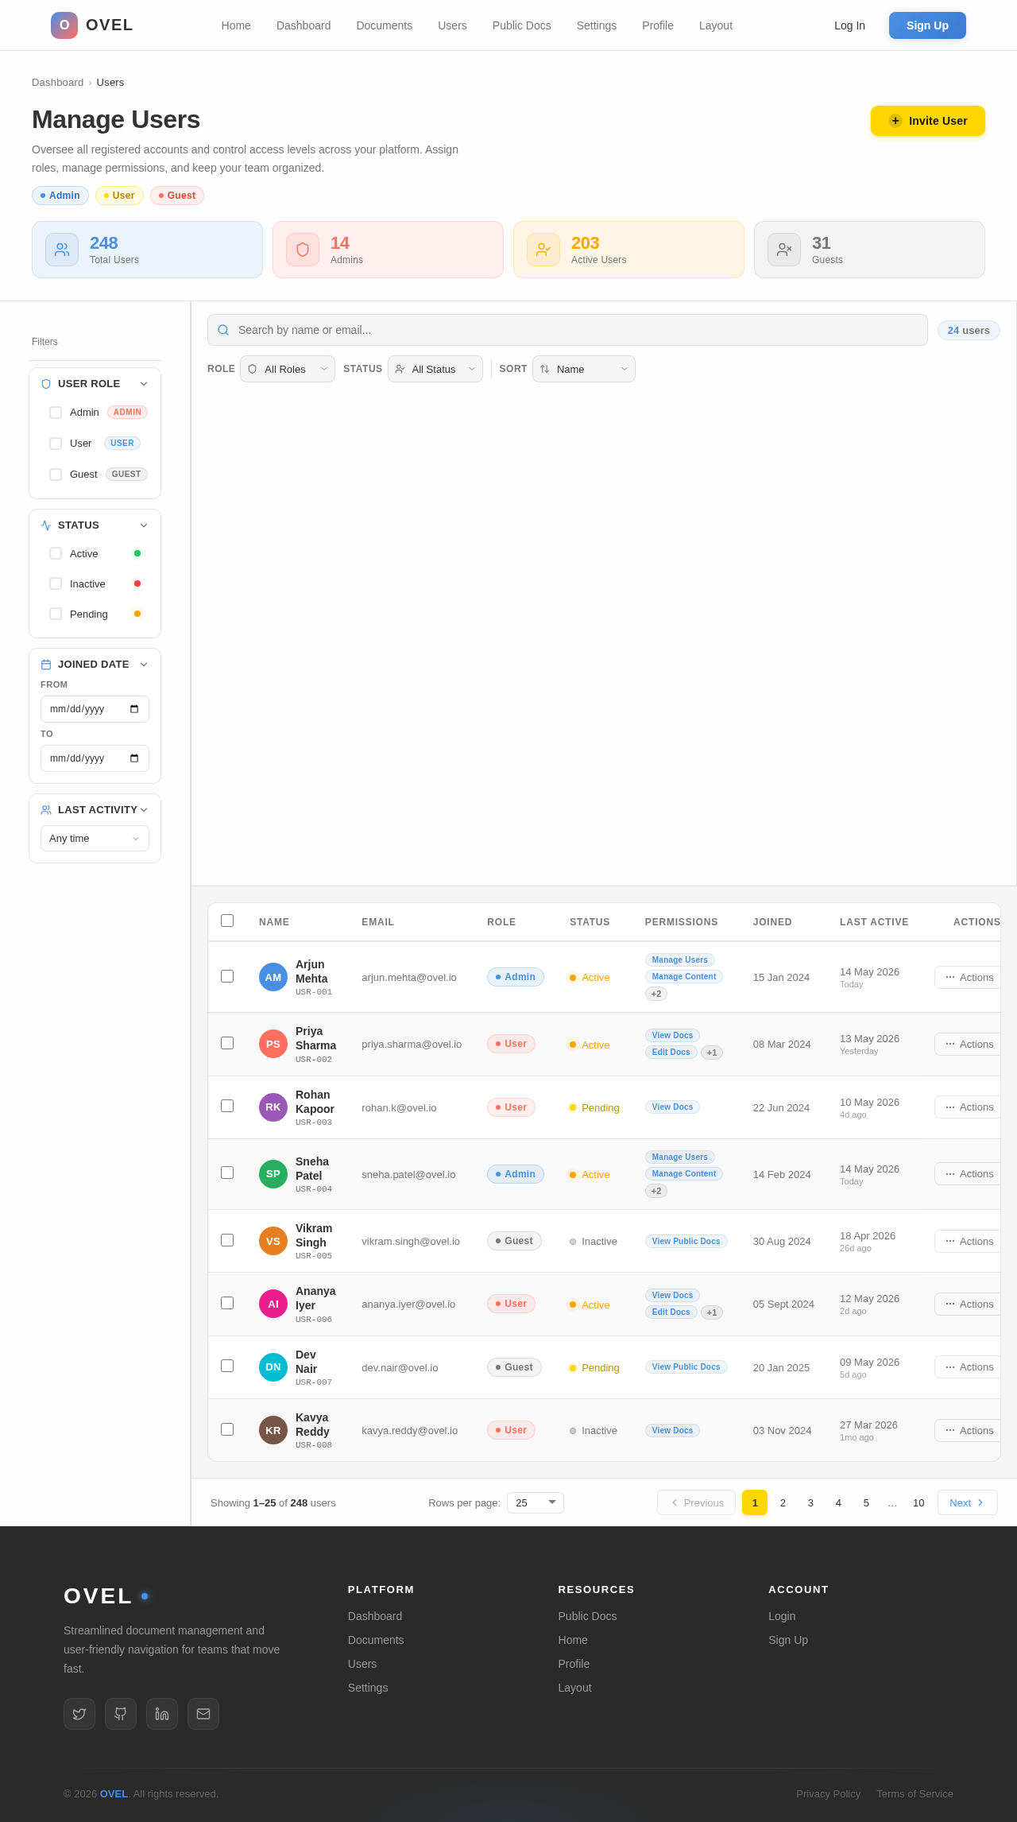Click the search magnifier icon
This screenshot has height=1822, width=1017.
(223, 330)
